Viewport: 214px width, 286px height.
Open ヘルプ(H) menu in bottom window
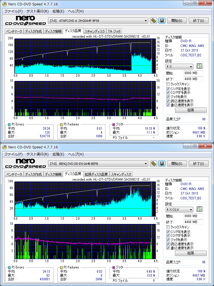(x=76, y=154)
